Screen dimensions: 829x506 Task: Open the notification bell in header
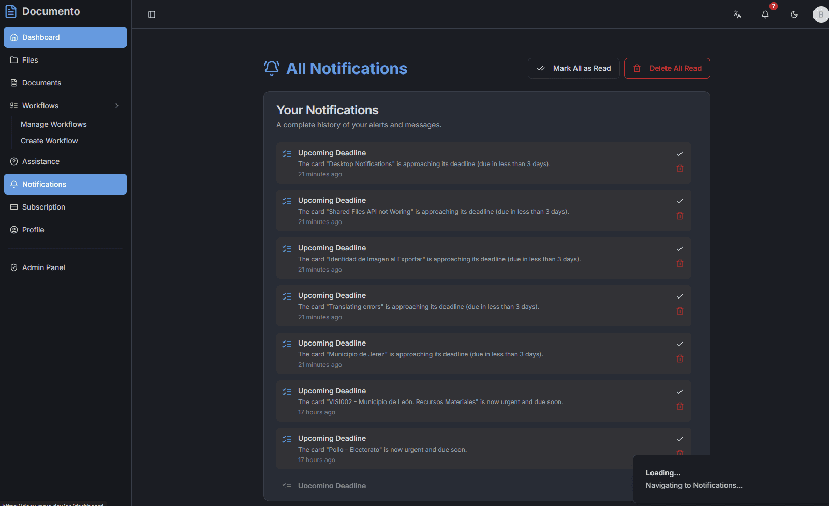coord(765,14)
